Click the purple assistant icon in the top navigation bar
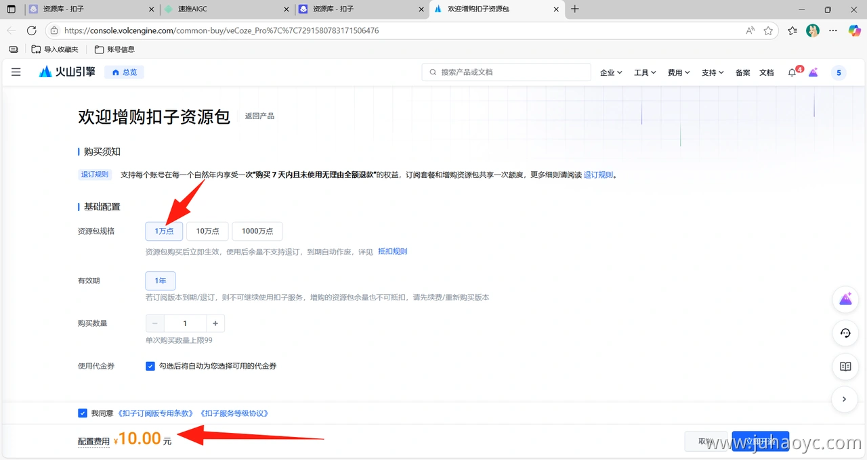Viewport: 867px width, 460px height. [x=813, y=72]
